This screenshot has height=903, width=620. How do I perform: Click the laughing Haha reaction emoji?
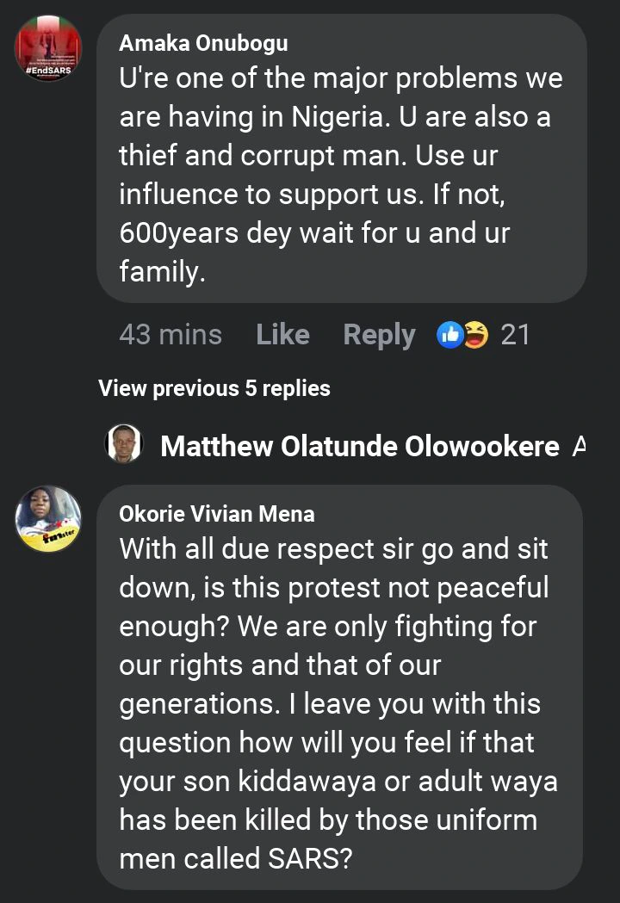pyautogui.click(x=474, y=334)
